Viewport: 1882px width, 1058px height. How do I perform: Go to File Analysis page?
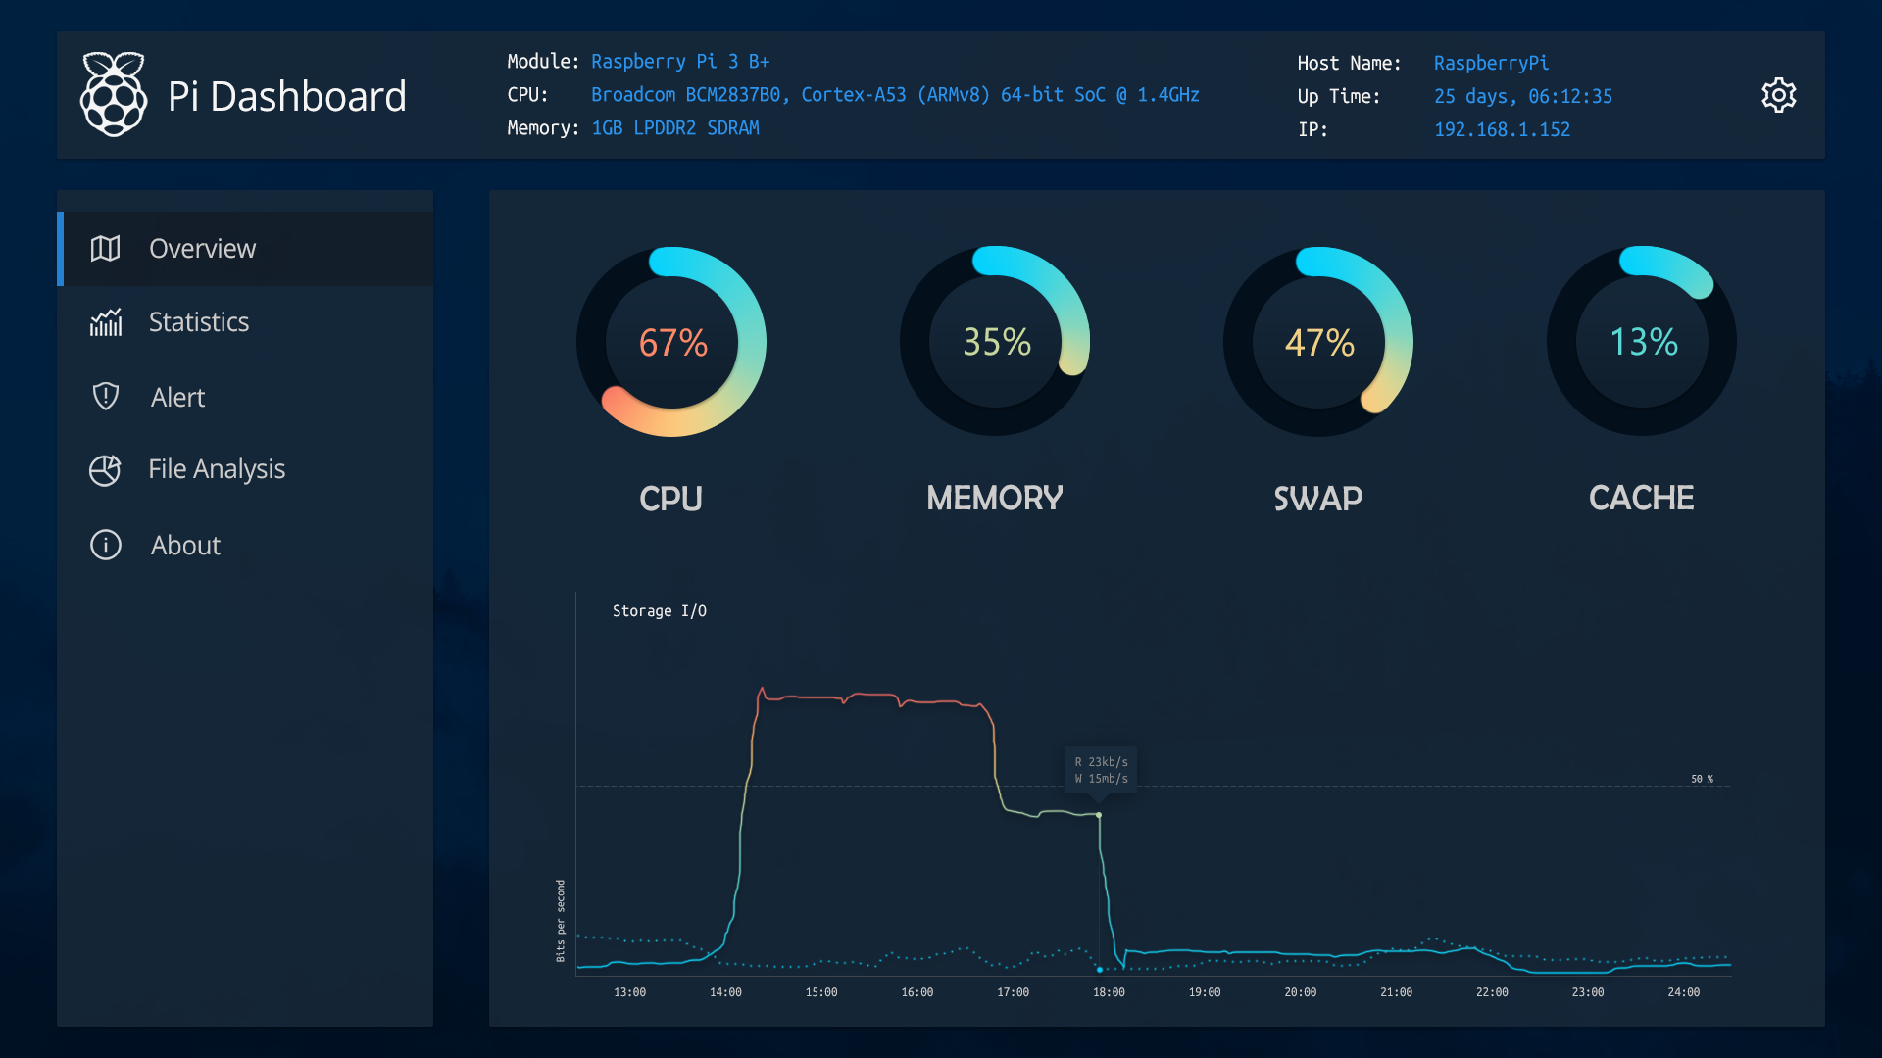(217, 469)
